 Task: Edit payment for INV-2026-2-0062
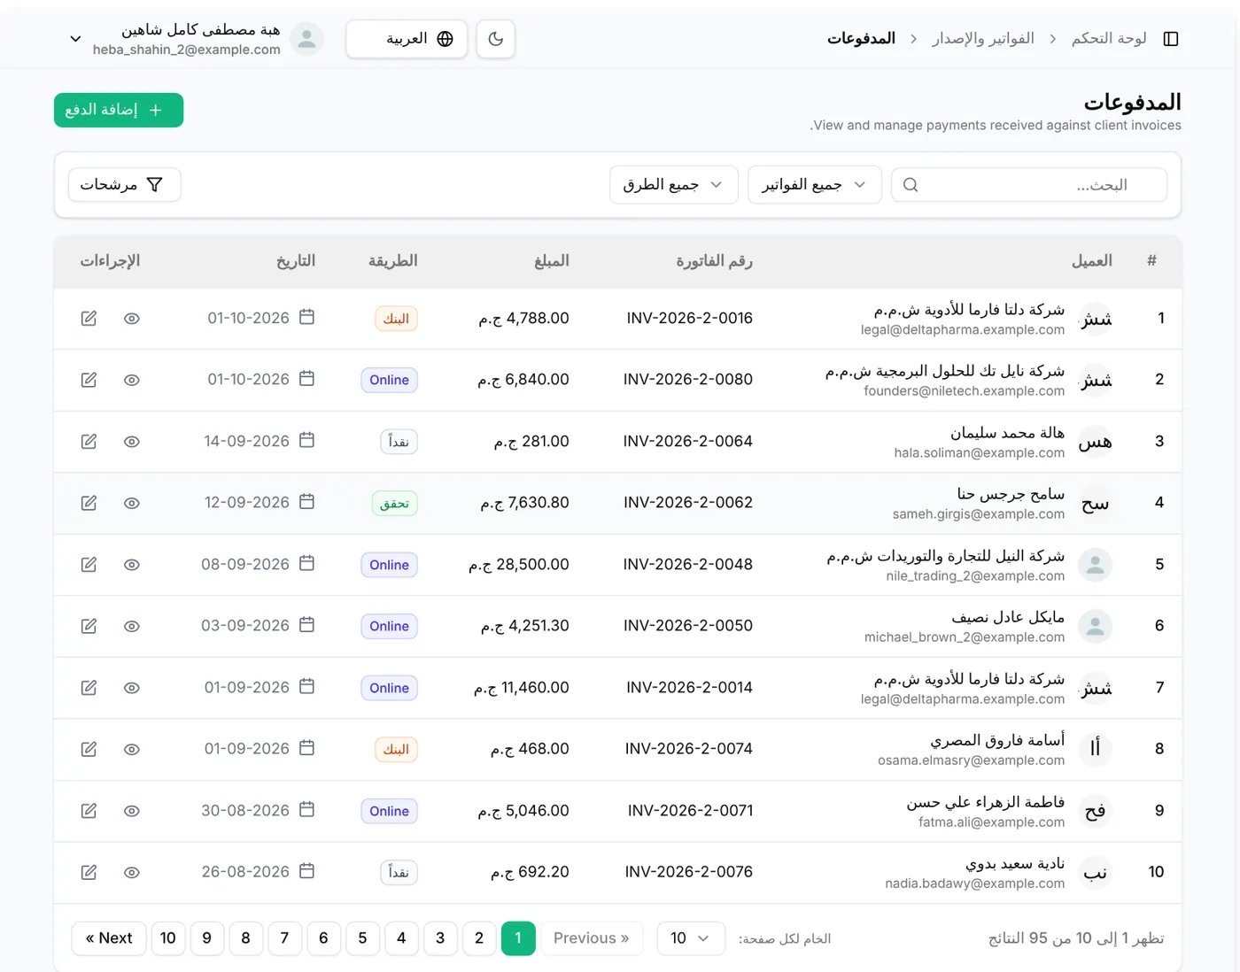click(x=89, y=503)
